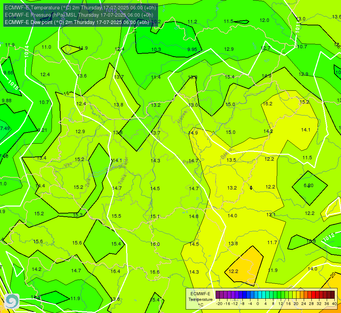
Task: Click the 1014 isobar label
Action: [26, 51]
